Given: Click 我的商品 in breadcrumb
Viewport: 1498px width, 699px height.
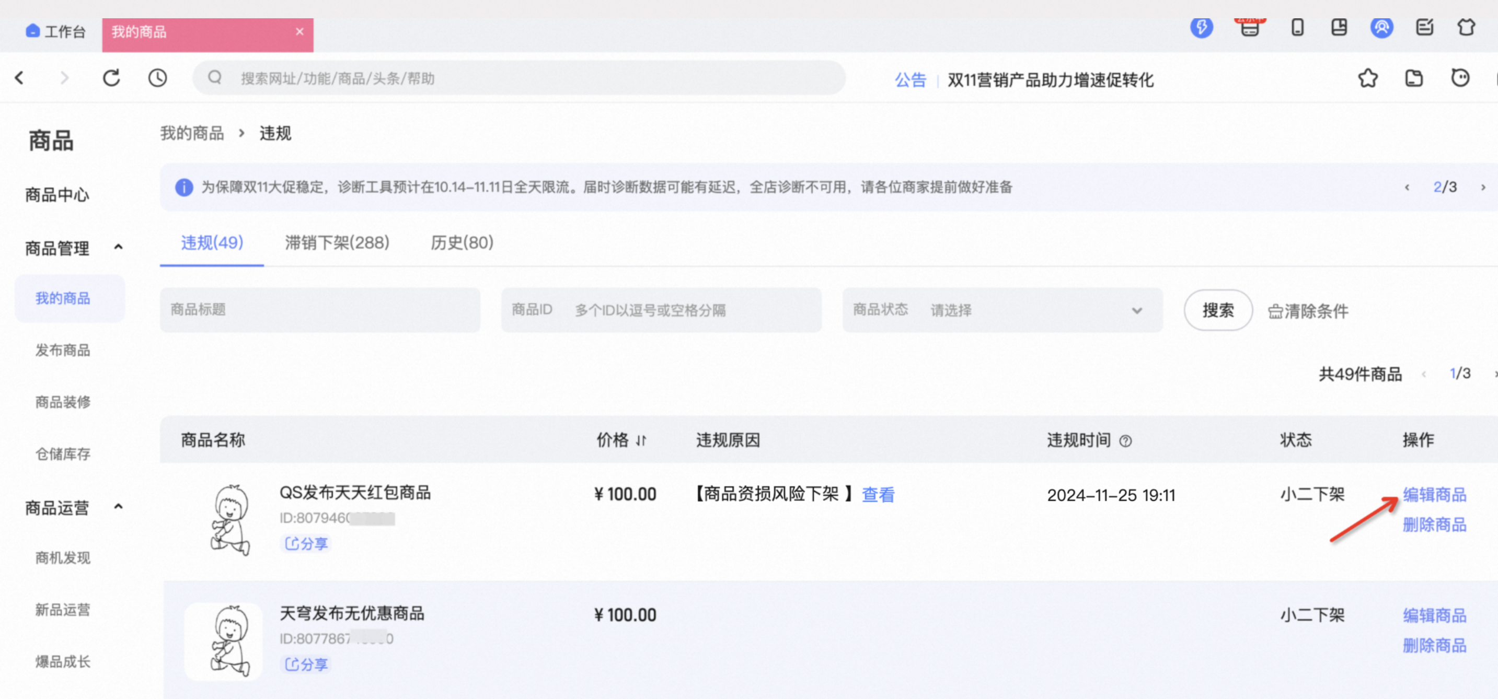Looking at the screenshot, I should (192, 134).
